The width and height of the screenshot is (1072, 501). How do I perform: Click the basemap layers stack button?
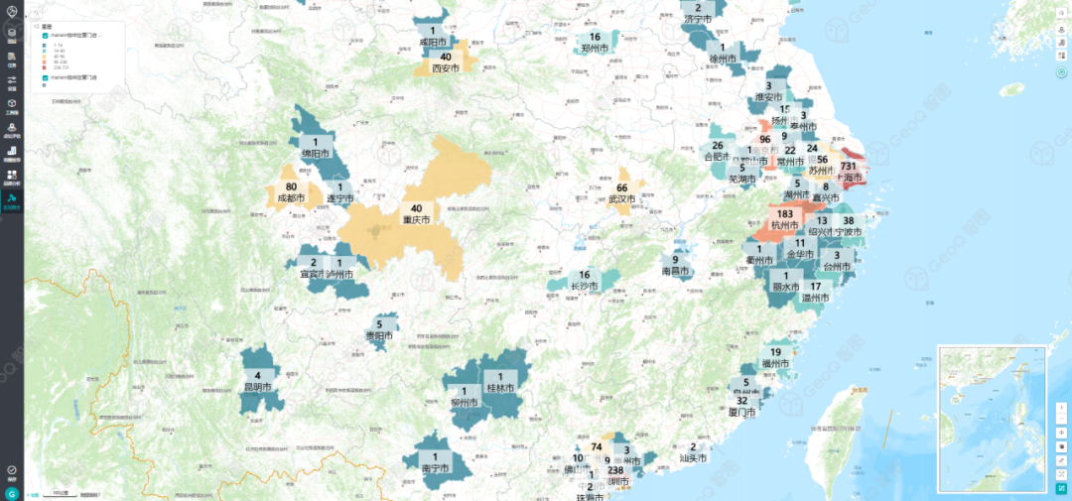pyautogui.click(x=1061, y=447)
